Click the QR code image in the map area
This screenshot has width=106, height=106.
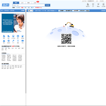click(66, 39)
